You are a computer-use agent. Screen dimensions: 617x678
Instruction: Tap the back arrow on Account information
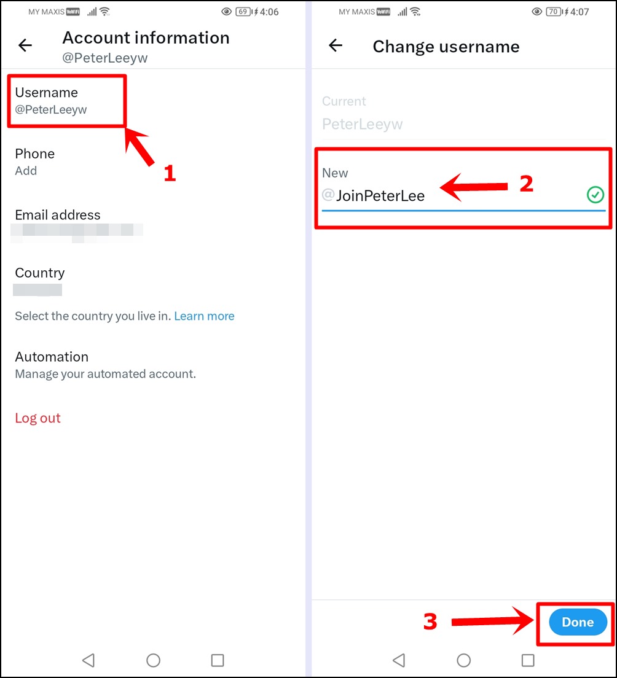25,45
